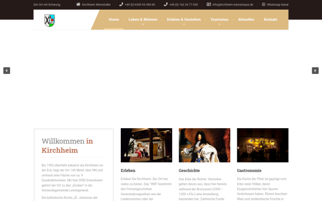Image resolution: width=322 pixels, height=201 pixels.
Task: Open the Gastronomie night restaurant thumbnail
Action: [x=262, y=145]
